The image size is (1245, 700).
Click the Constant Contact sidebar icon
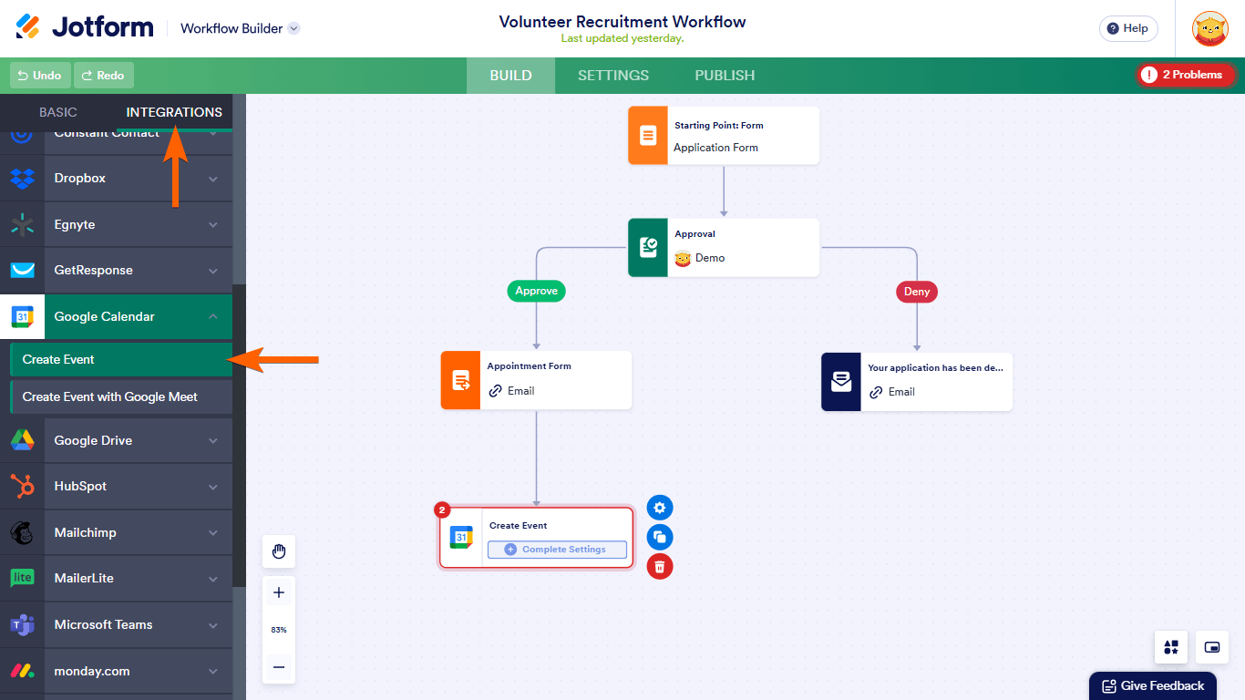(22, 134)
